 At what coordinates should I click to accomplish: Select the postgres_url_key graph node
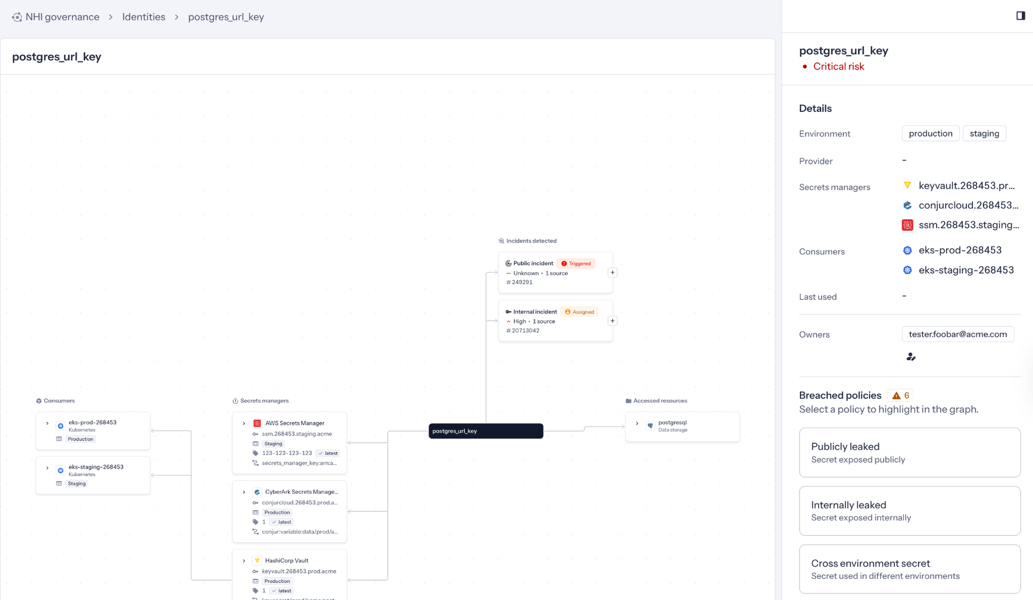(486, 431)
